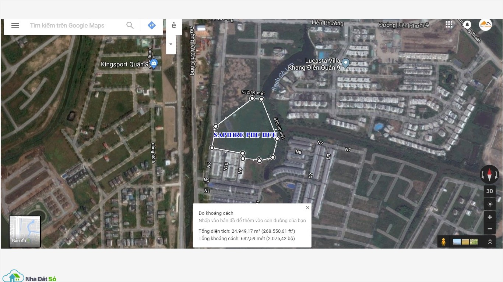Select the westernmost measurement point above N6
Viewport: 503px width, 282px height.
click(x=212, y=148)
